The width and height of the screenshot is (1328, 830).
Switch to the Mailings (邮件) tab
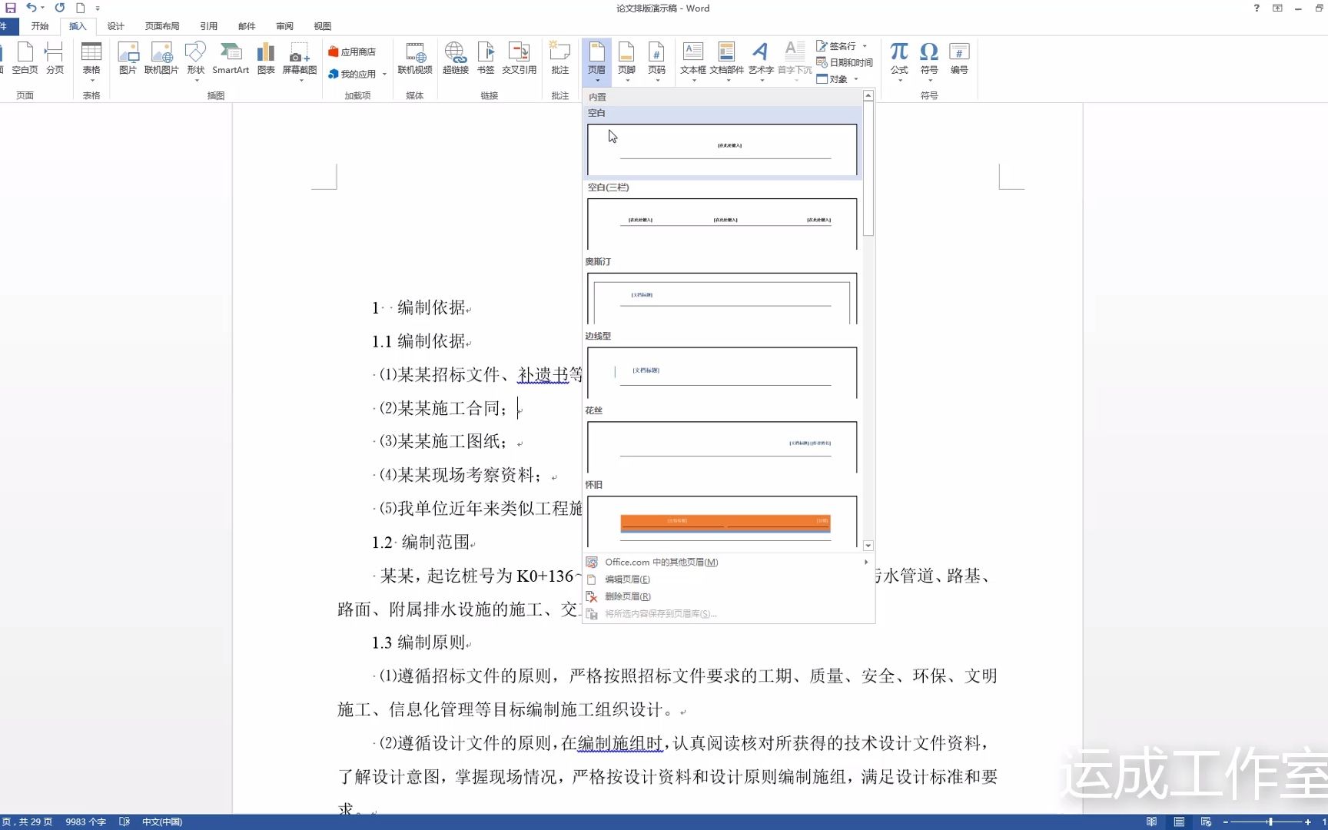[x=247, y=26]
